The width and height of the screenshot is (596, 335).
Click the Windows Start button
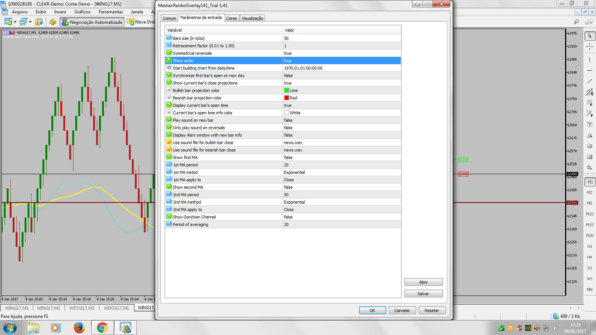[x=10, y=328]
